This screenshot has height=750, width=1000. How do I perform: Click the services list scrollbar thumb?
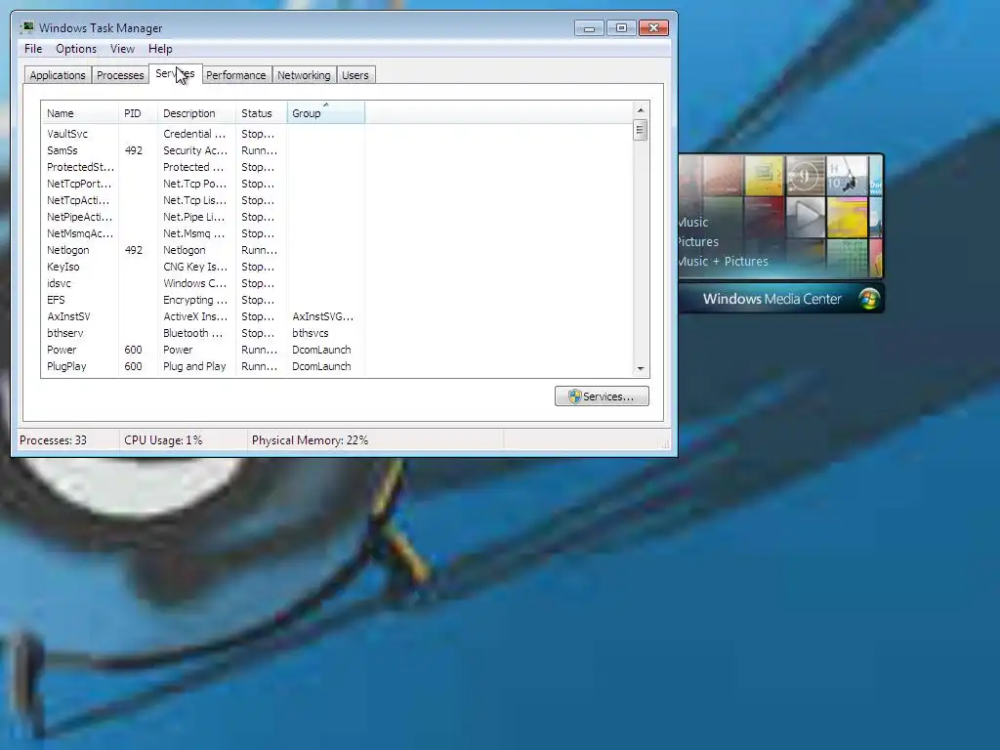tap(641, 130)
